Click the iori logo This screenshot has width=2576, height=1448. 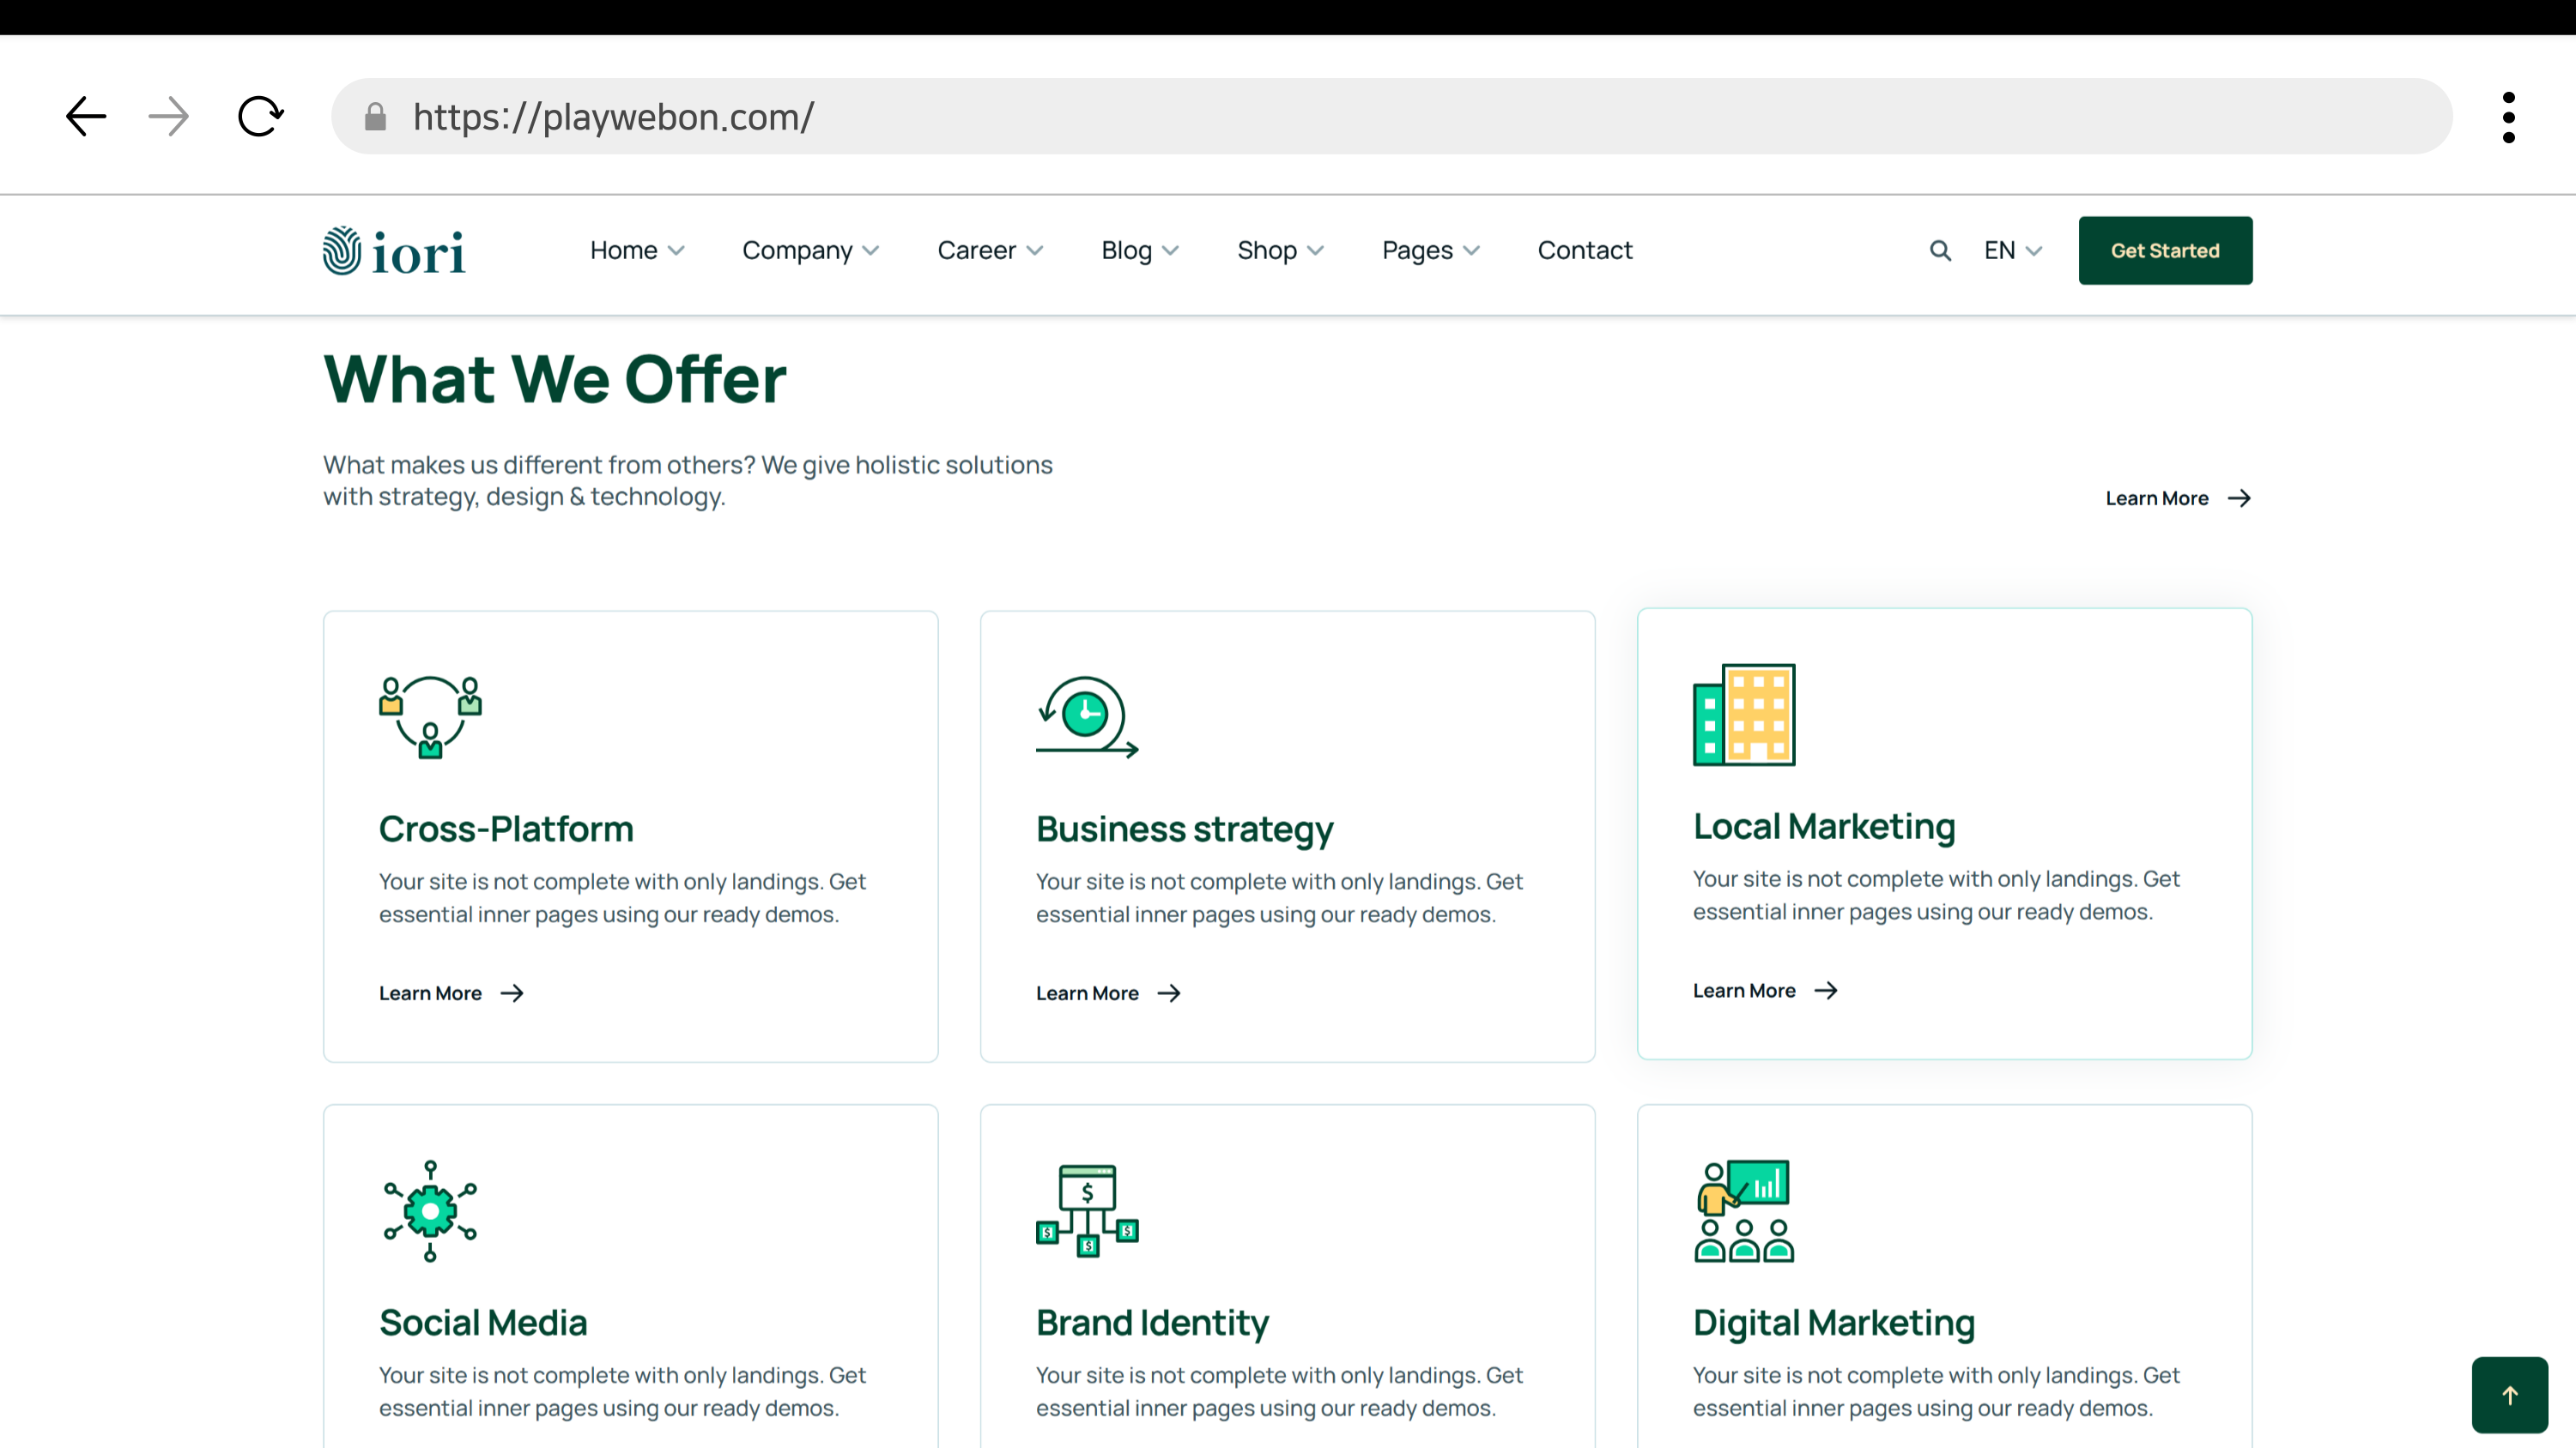click(394, 250)
